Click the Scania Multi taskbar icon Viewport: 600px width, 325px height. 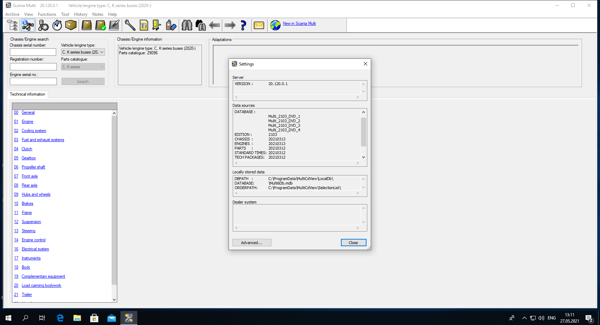[129, 318]
